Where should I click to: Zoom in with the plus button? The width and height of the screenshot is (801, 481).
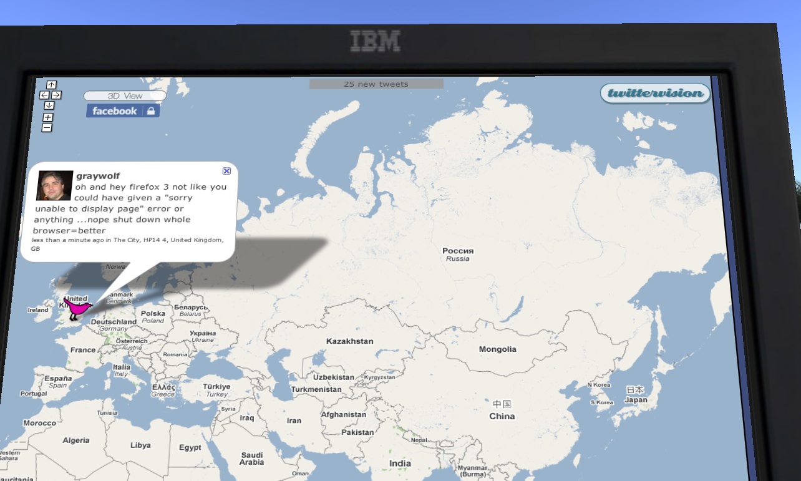coord(48,117)
